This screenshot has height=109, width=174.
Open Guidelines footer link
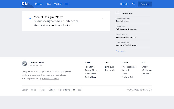[147, 70]
